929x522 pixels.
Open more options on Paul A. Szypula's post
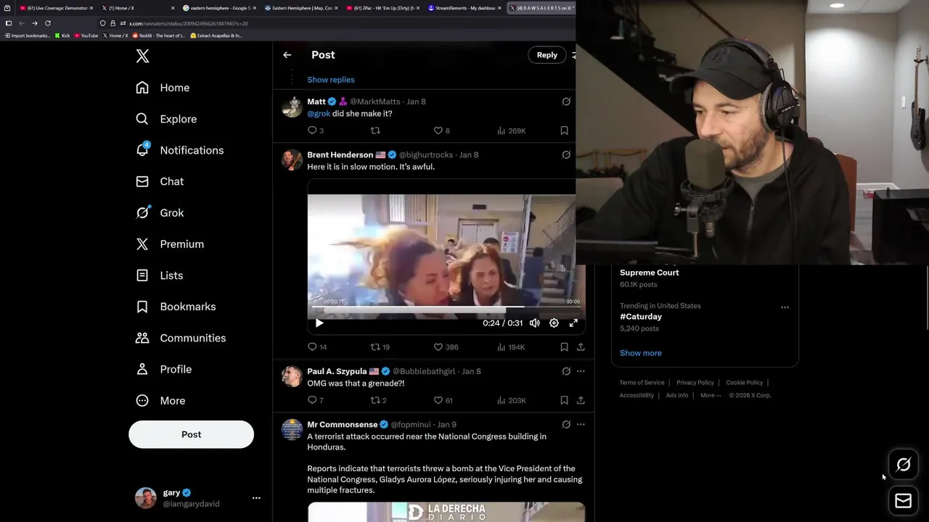pos(581,371)
